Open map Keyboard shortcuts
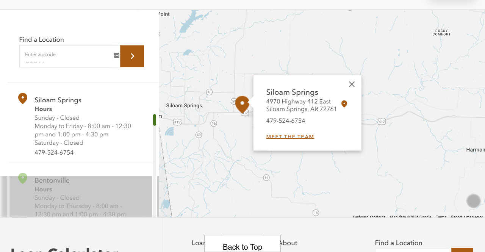Viewport: 485px width, 252px height. [x=369, y=217]
